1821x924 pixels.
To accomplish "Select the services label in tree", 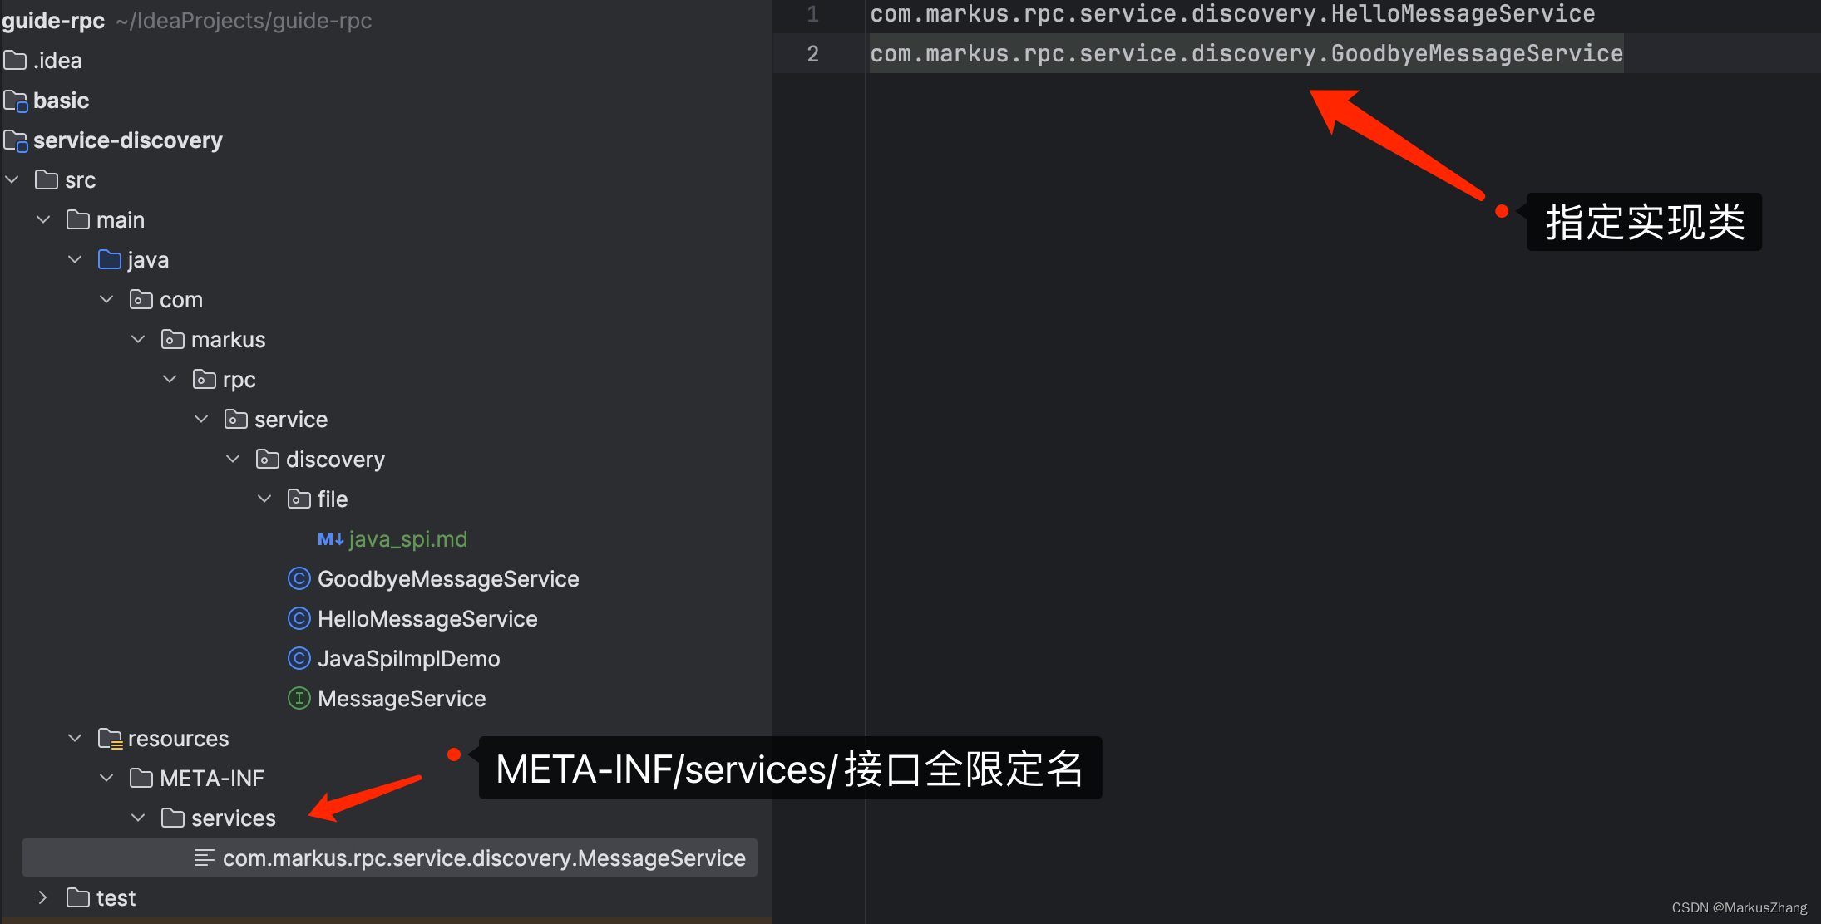I will 234,818.
